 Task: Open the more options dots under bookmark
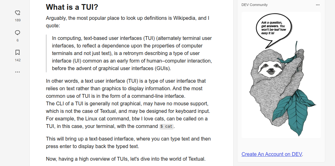pos(18,72)
